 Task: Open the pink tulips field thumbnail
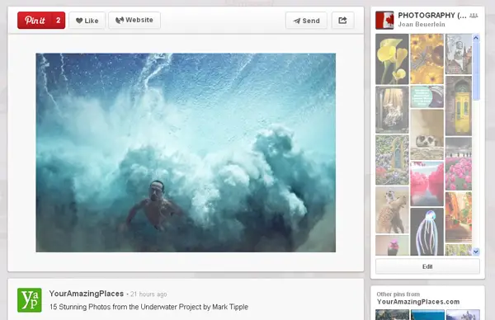[459, 164]
